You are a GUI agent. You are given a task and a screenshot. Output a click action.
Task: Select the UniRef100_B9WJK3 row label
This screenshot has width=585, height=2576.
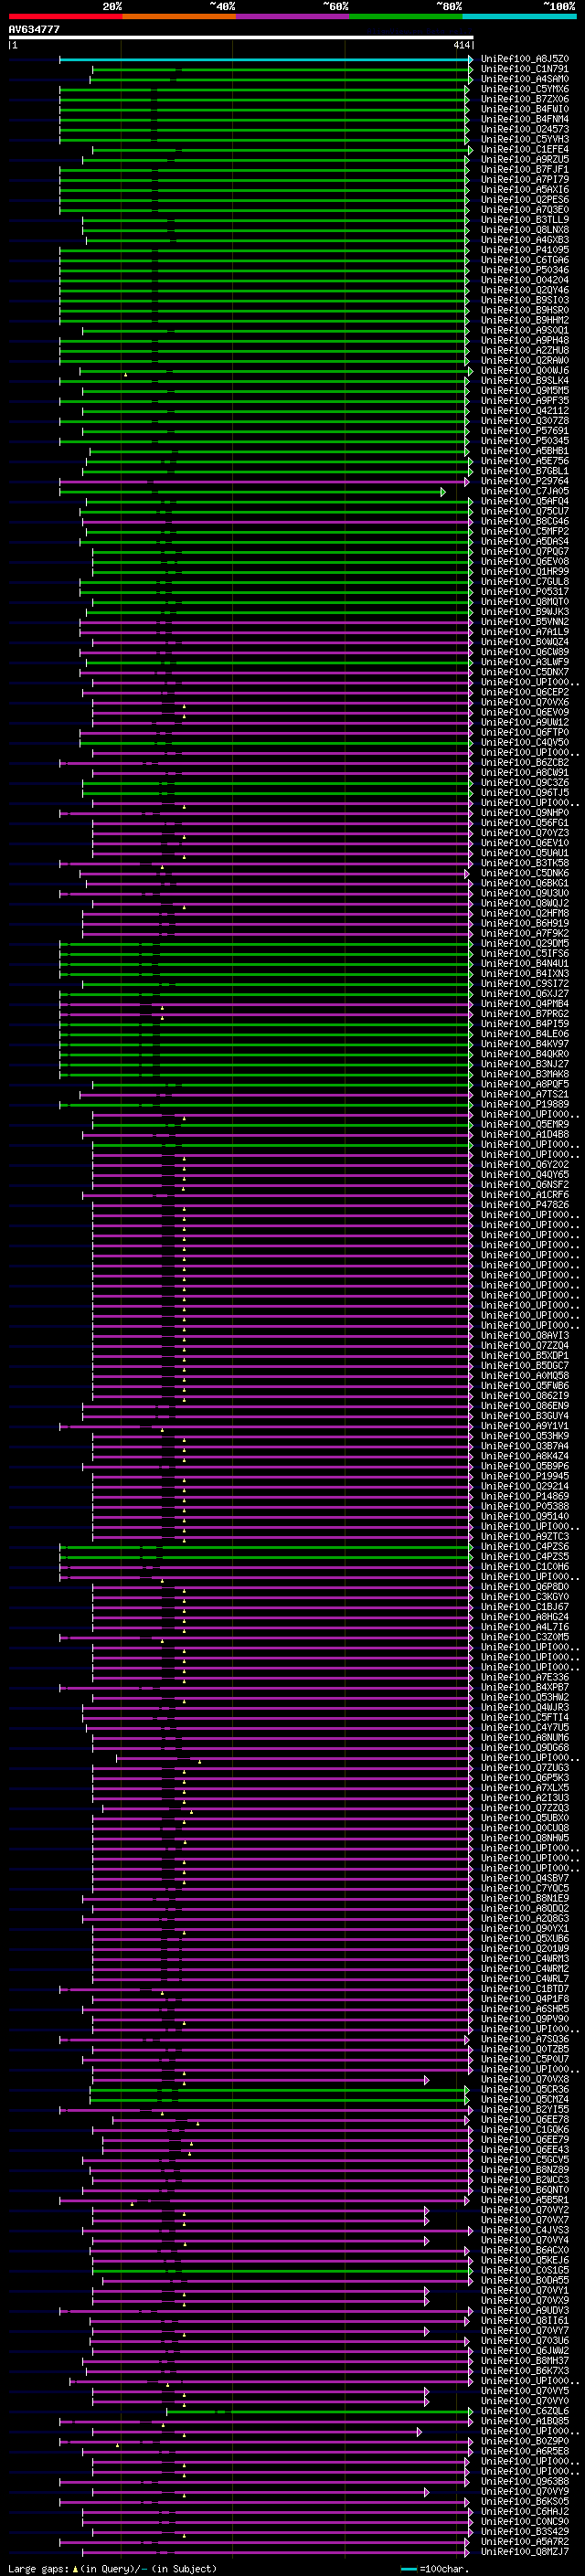click(x=525, y=612)
